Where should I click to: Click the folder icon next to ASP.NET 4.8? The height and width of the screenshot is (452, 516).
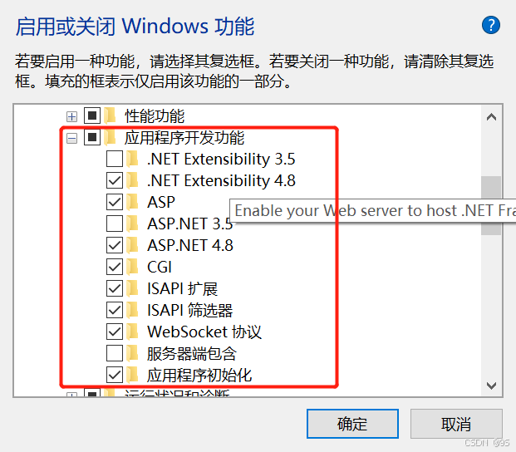coord(133,245)
